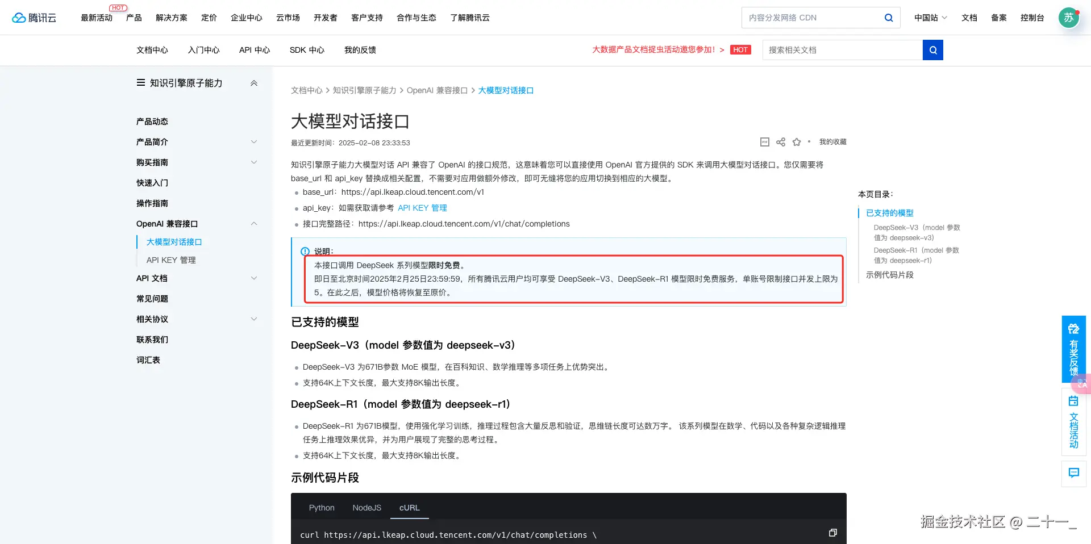Open 词汇表 in the sidebar
Image resolution: width=1091 pixels, height=544 pixels.
click(148, 360)
